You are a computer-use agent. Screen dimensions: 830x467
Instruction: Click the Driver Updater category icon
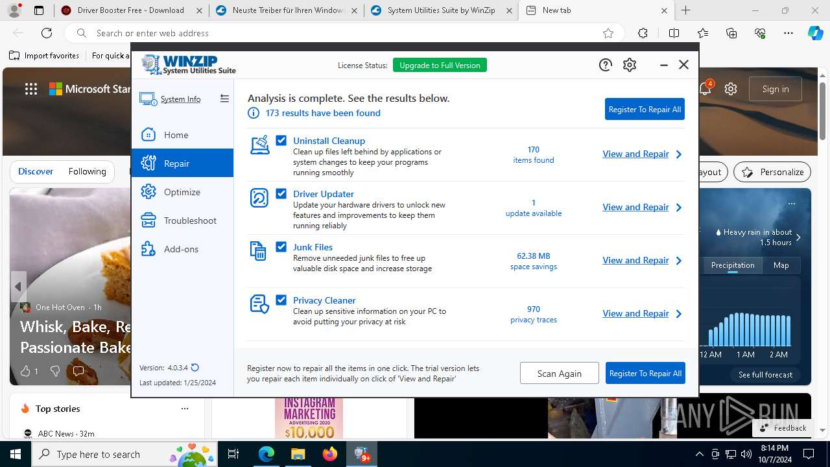coord(259,198)
